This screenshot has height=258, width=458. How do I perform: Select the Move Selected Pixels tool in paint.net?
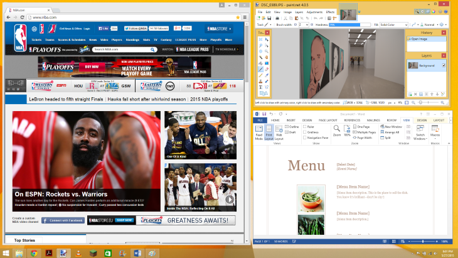[x=267, y=40]
